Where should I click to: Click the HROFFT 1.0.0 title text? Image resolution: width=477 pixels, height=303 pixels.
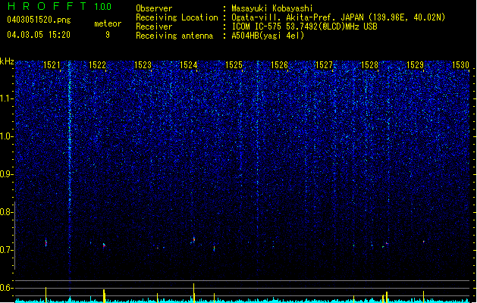[59, 6]
